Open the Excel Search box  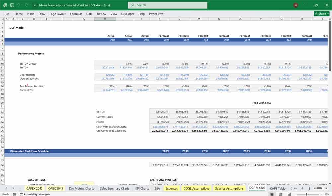pos(168,5)
